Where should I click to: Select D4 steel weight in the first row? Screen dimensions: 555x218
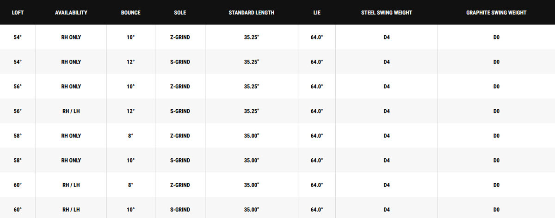pos(387,37)
